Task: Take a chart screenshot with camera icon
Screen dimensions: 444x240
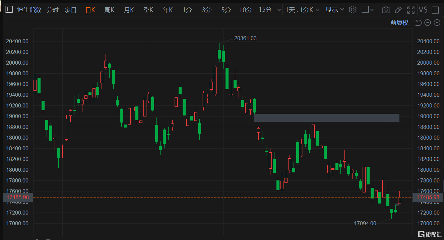Action: pyautogui.click(x=386, y=10)
